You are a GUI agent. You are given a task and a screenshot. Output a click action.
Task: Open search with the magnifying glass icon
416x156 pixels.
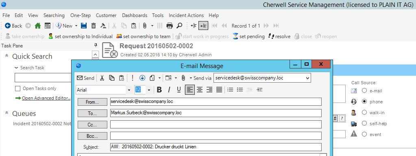pyautogui.click(x=180, y=26)
